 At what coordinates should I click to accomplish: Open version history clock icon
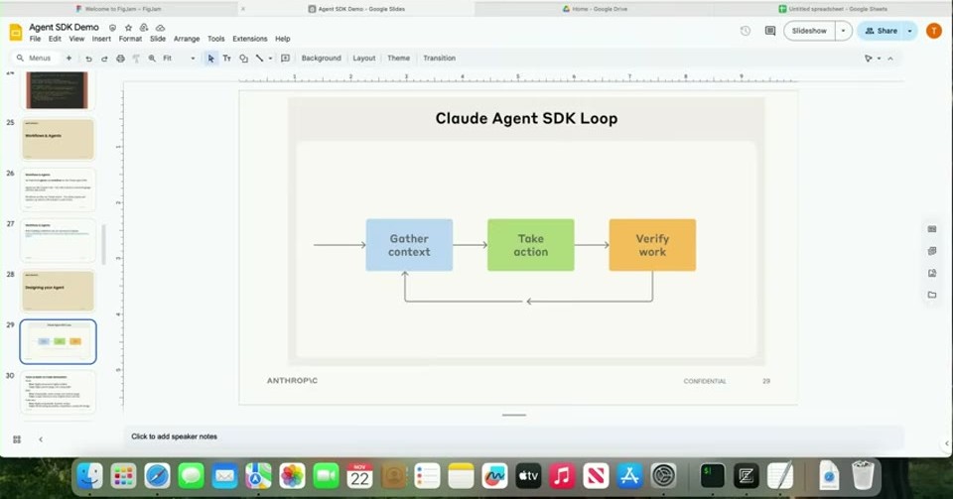(x=746, y=31)
